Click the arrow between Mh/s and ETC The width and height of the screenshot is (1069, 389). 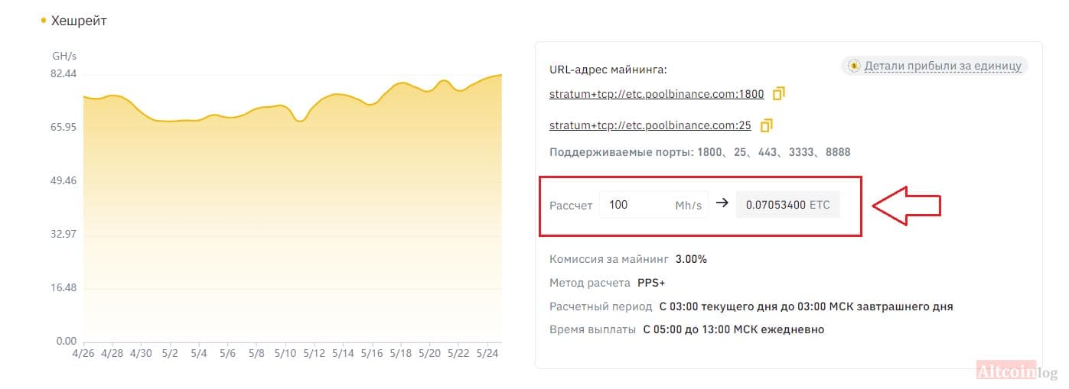click(722, 204)
